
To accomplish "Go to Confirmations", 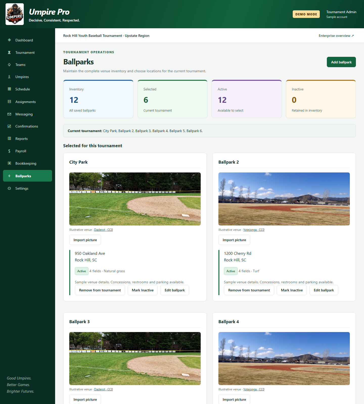I will point(28,126).
